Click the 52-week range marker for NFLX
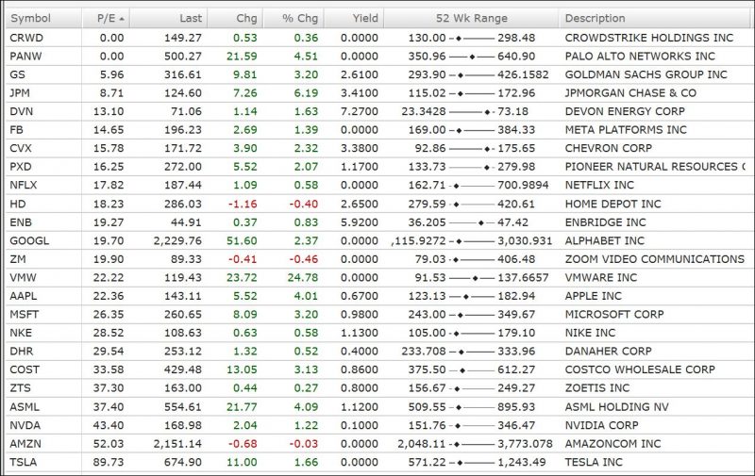 tap(456, 185)
